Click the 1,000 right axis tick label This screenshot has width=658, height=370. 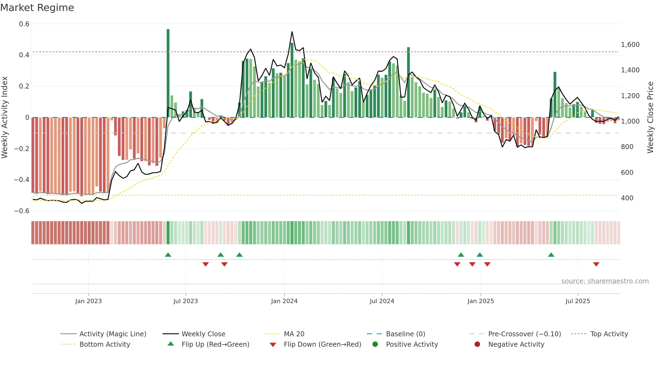[630, 121]
